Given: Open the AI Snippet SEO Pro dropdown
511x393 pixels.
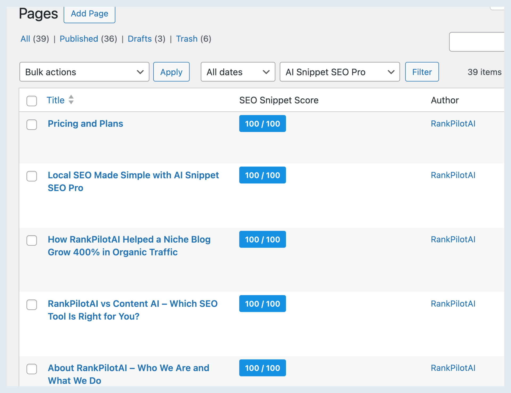Looking at the screenshot, I should pyautogui.click(x=340, y=72).
